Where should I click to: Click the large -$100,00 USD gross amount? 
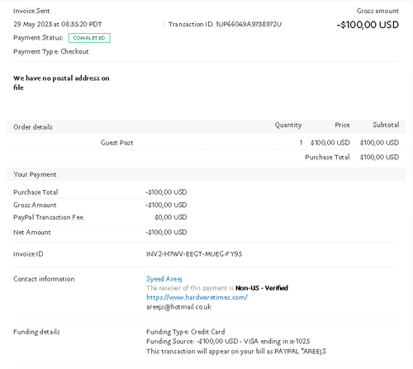click(368, 25)
